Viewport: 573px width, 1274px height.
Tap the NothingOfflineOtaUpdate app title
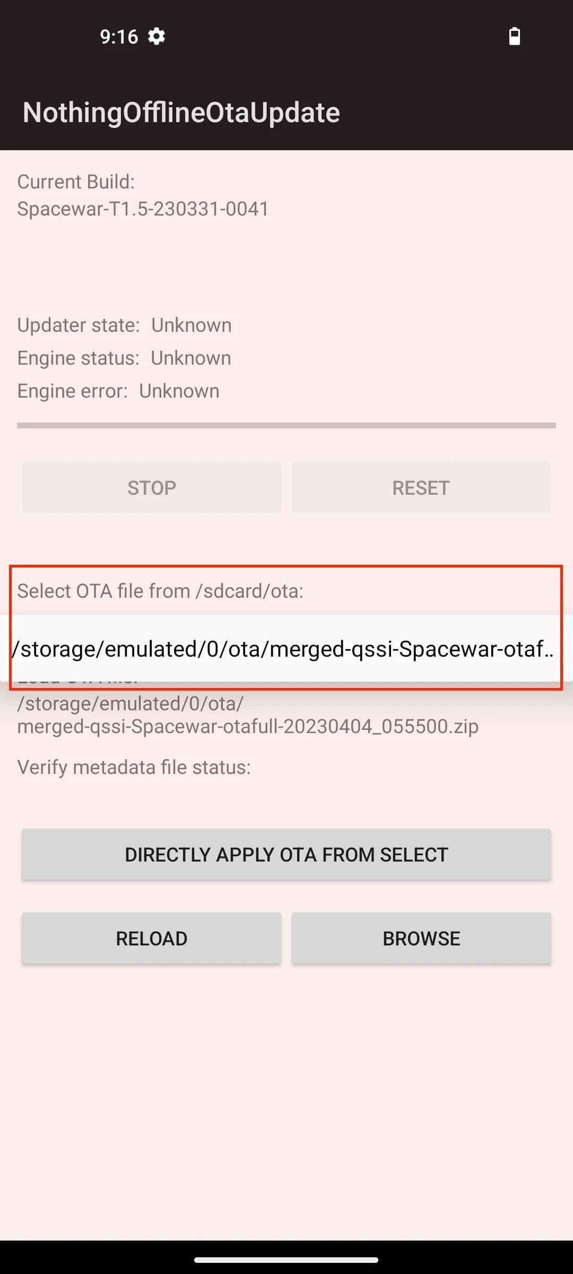(x=181, y=112)
